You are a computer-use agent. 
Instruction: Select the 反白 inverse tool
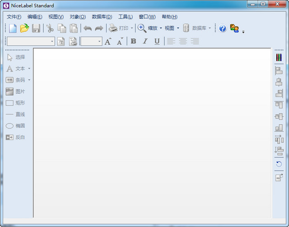point(15,137)
